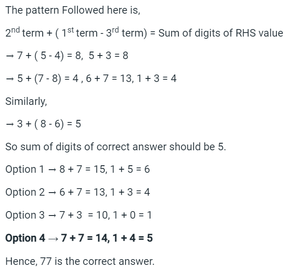Click the bold 'Option 4' label

[x=25, y=238]
